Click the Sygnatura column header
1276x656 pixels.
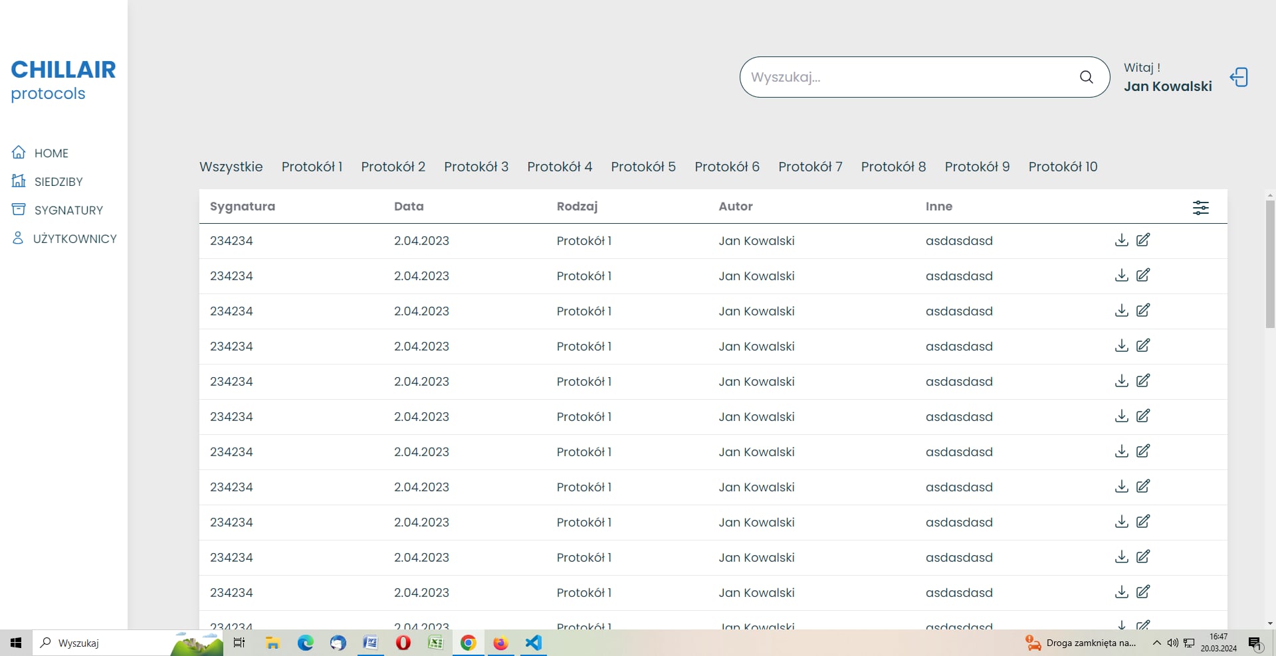click(243, 206)
